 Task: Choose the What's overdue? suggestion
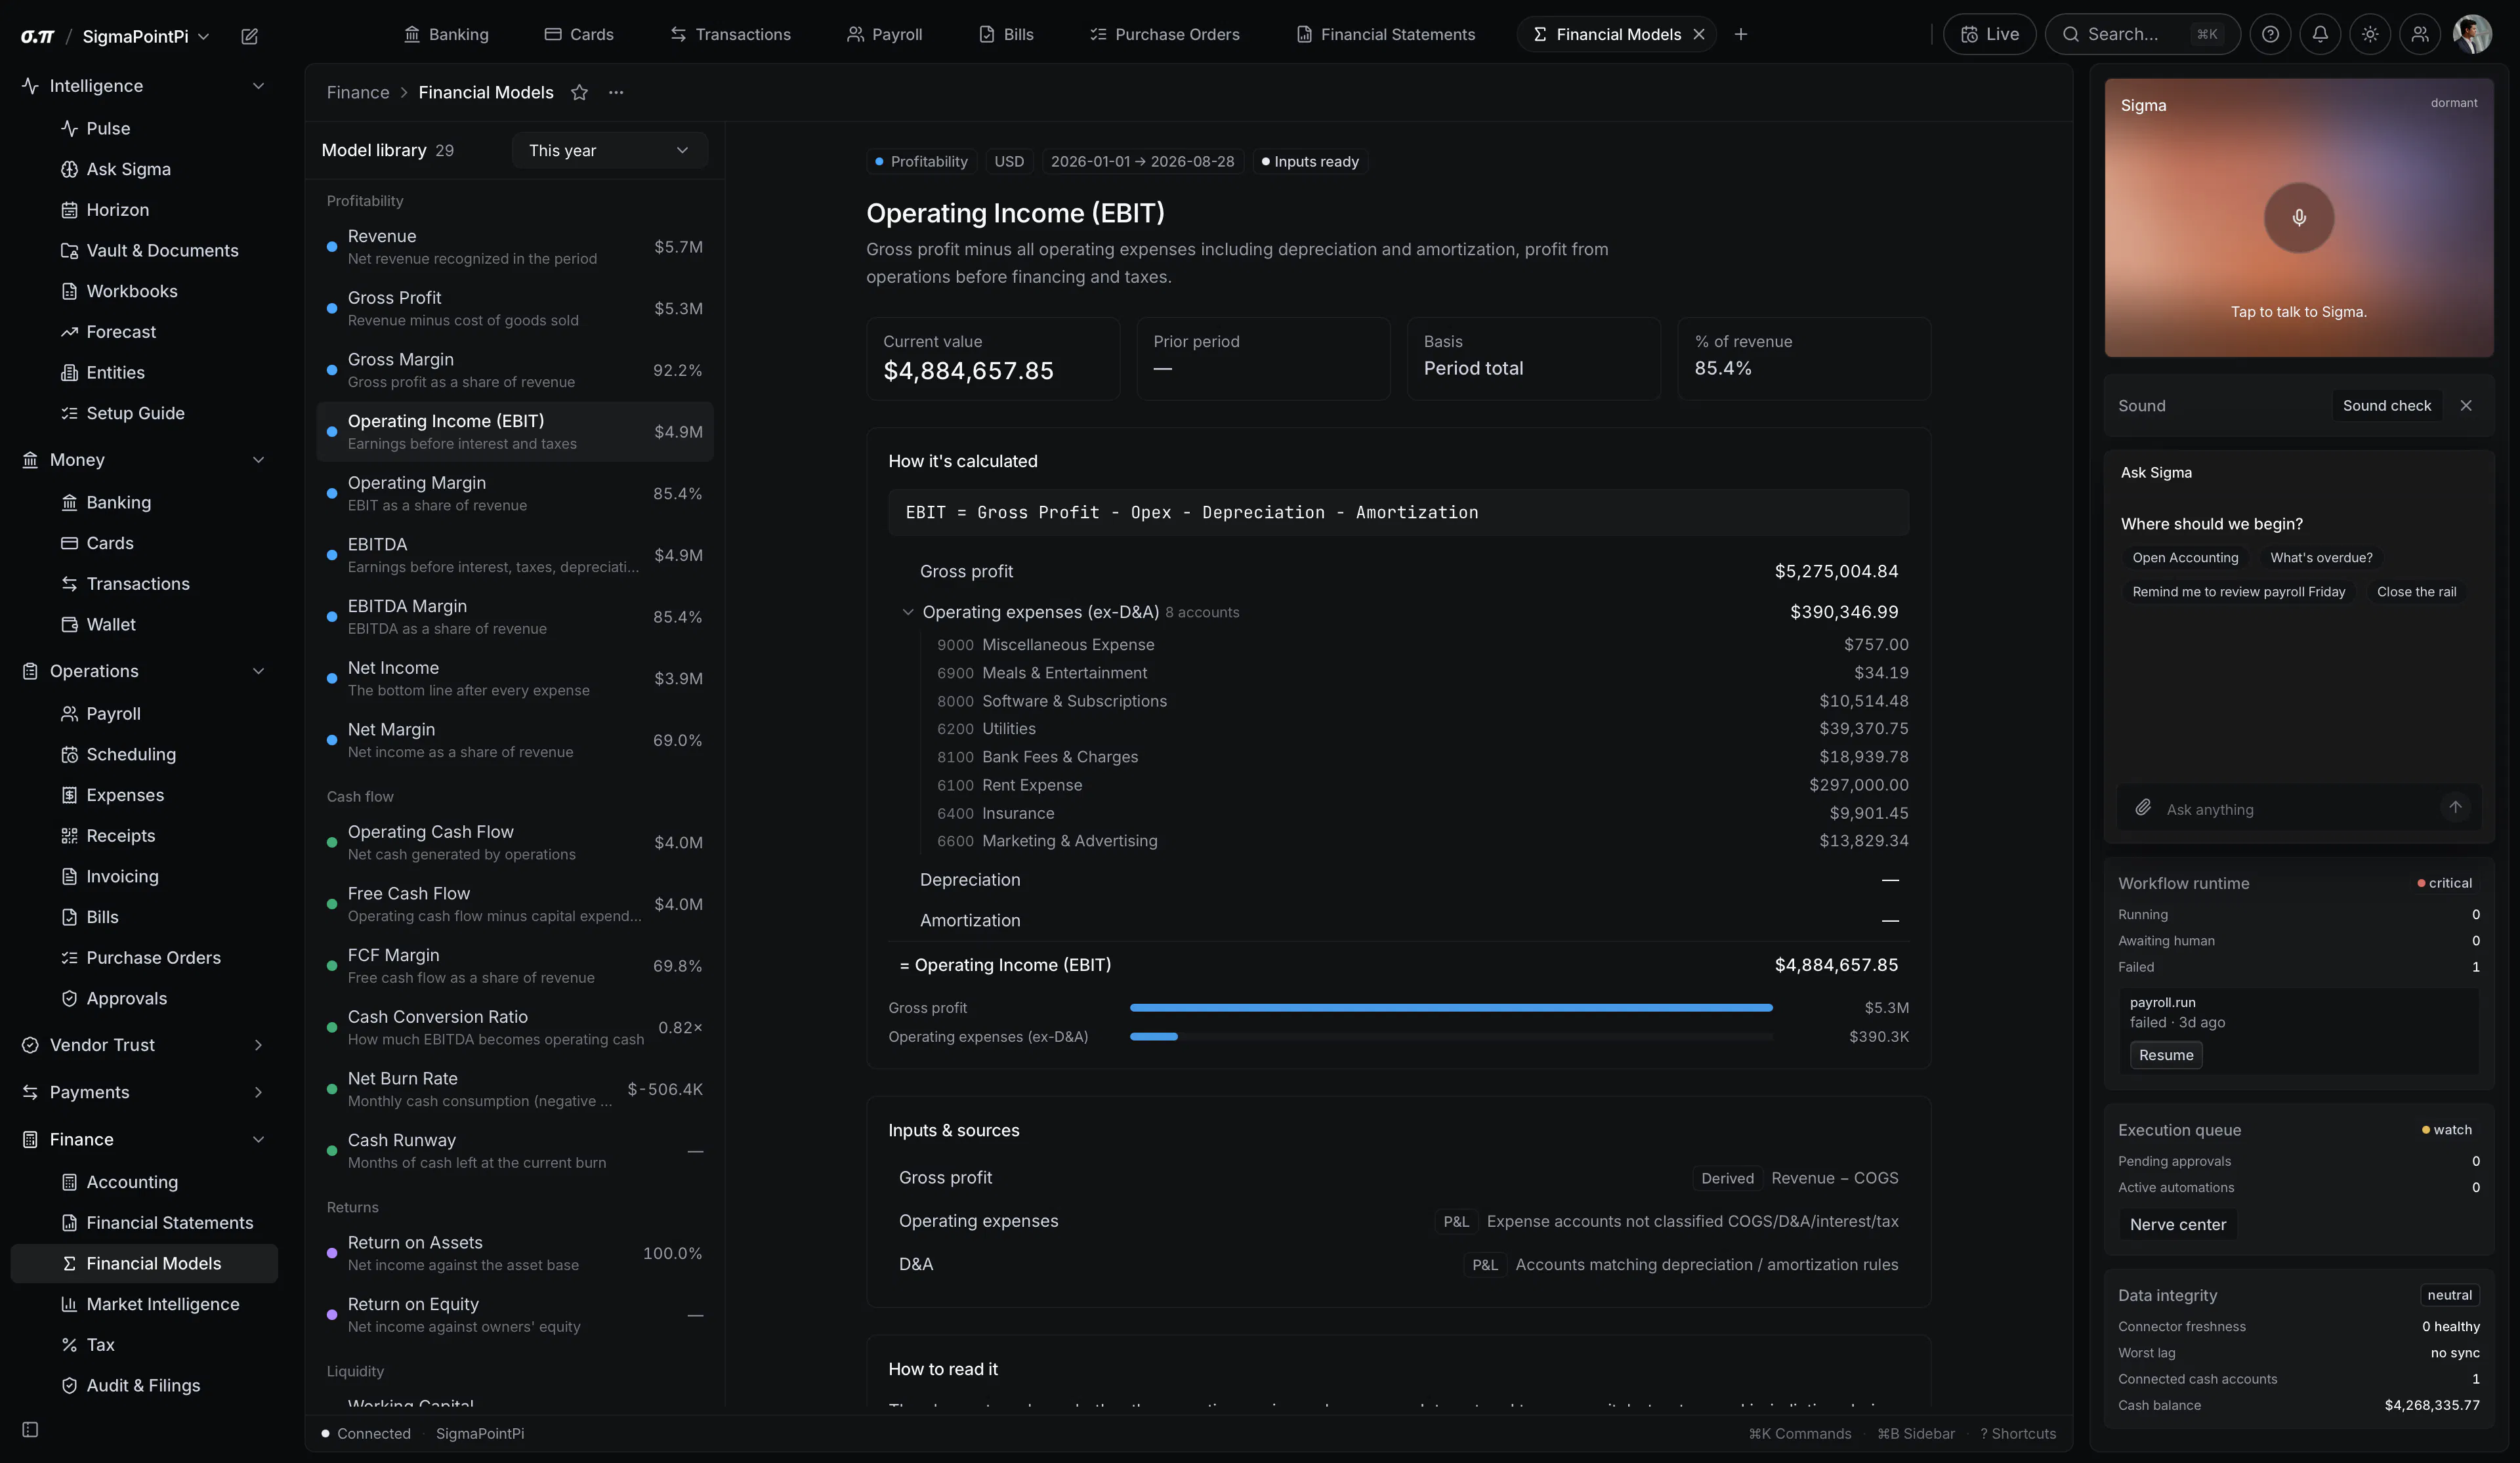pyautogui.click(x=2321, y=558)
